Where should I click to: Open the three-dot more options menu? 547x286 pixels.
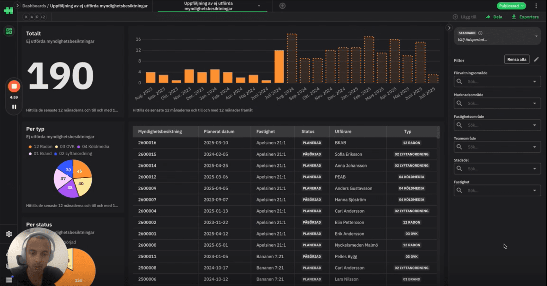536,6
